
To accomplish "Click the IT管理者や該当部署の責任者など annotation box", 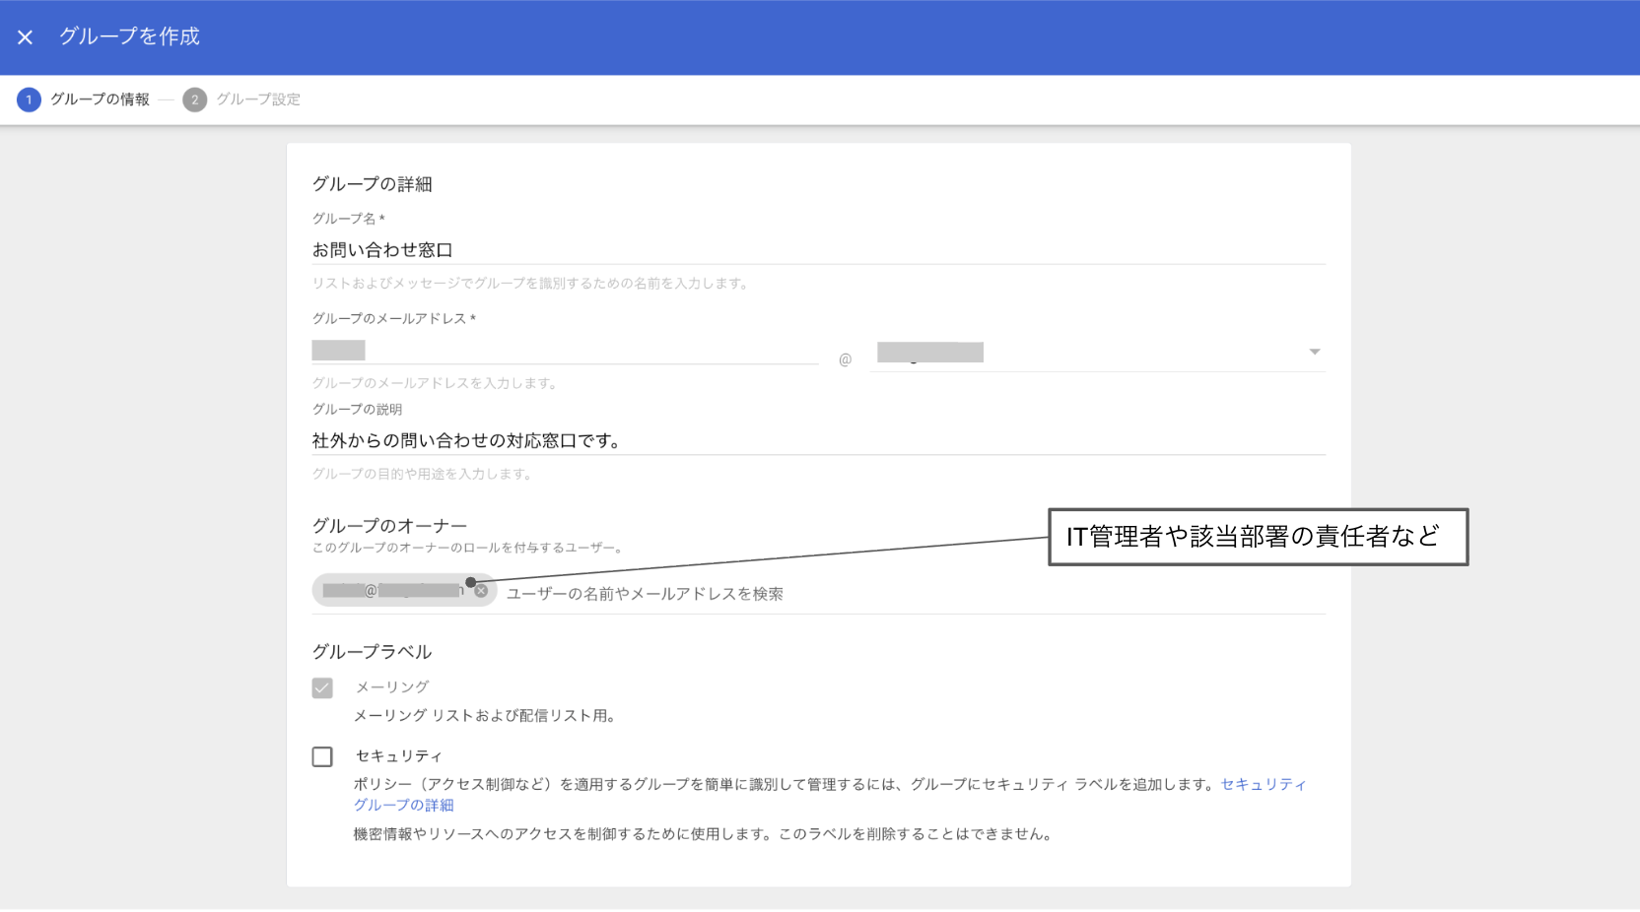I will point(1257,537).
